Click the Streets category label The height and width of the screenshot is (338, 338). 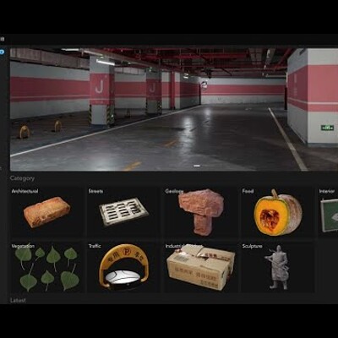(x=95, y=191)
